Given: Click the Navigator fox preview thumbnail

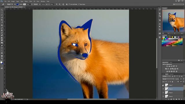Looking at the screenshot, I should click(173, 21).
